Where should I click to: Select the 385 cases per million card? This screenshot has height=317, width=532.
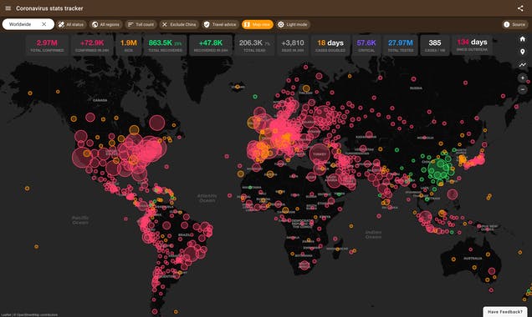[435, 45]
